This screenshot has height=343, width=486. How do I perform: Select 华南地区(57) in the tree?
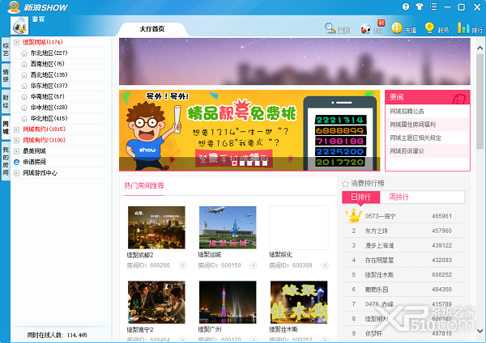(47, 96)
